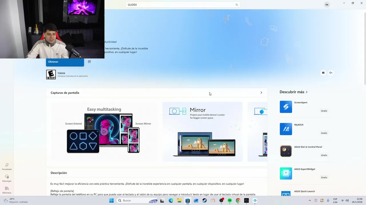The image size is (366, 205).
Task: Click the search magnifier icon in store search bar
Action: click(x=236, y=5)
